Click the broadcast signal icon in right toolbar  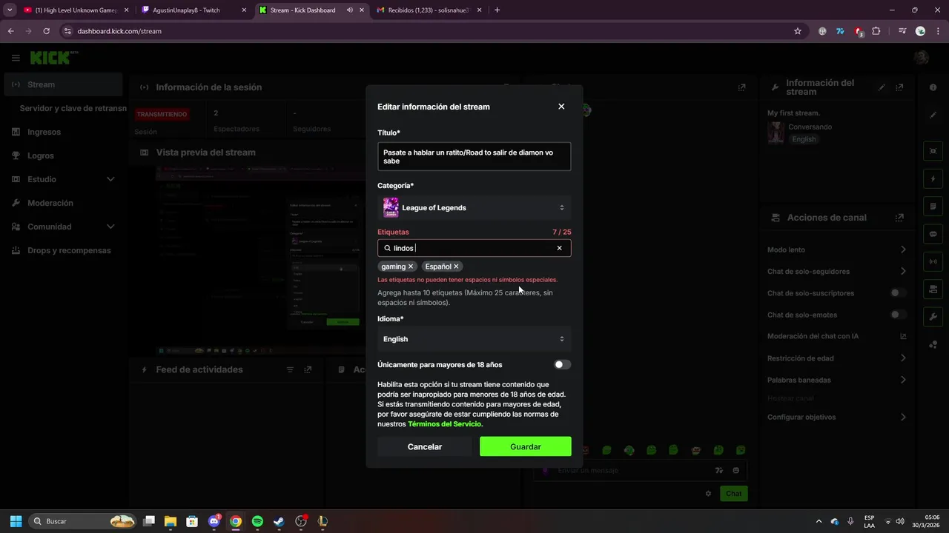pos(933,261)
